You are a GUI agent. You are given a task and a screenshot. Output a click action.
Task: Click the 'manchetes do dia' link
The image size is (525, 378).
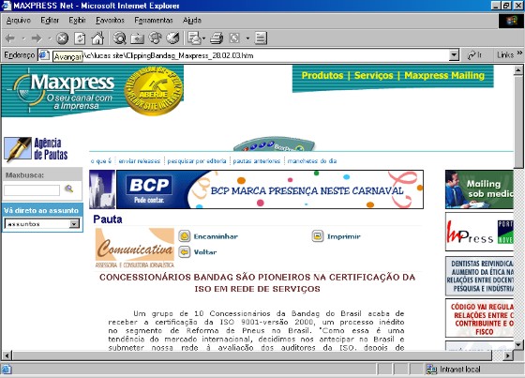tap(311, 160)
